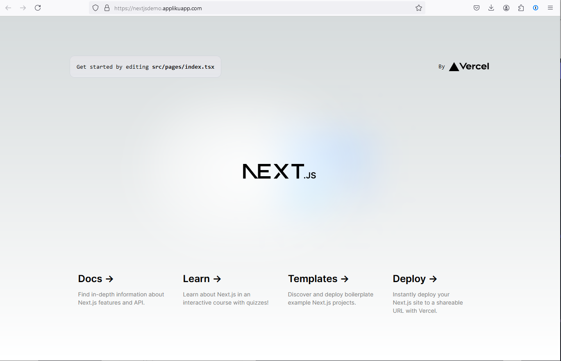Viewport: 561px width, 361px height.
Task: Click the Firefox account profile icon
Action: pos(506,8)
